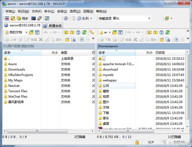
Task: Open in PuTTY icon
Action: pyautogui.click(x=39, y=19)
